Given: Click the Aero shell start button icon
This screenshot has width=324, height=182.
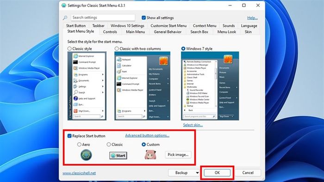Looking at the screenshot, I should click(x=86, y=155).
